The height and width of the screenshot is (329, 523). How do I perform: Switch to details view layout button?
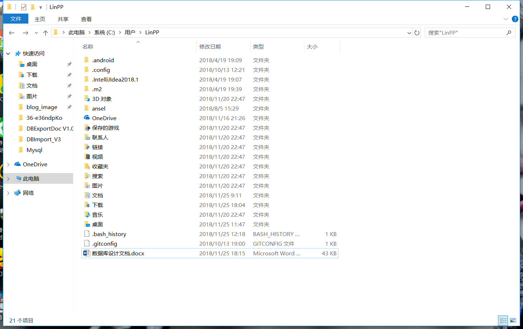coord(503,321)
